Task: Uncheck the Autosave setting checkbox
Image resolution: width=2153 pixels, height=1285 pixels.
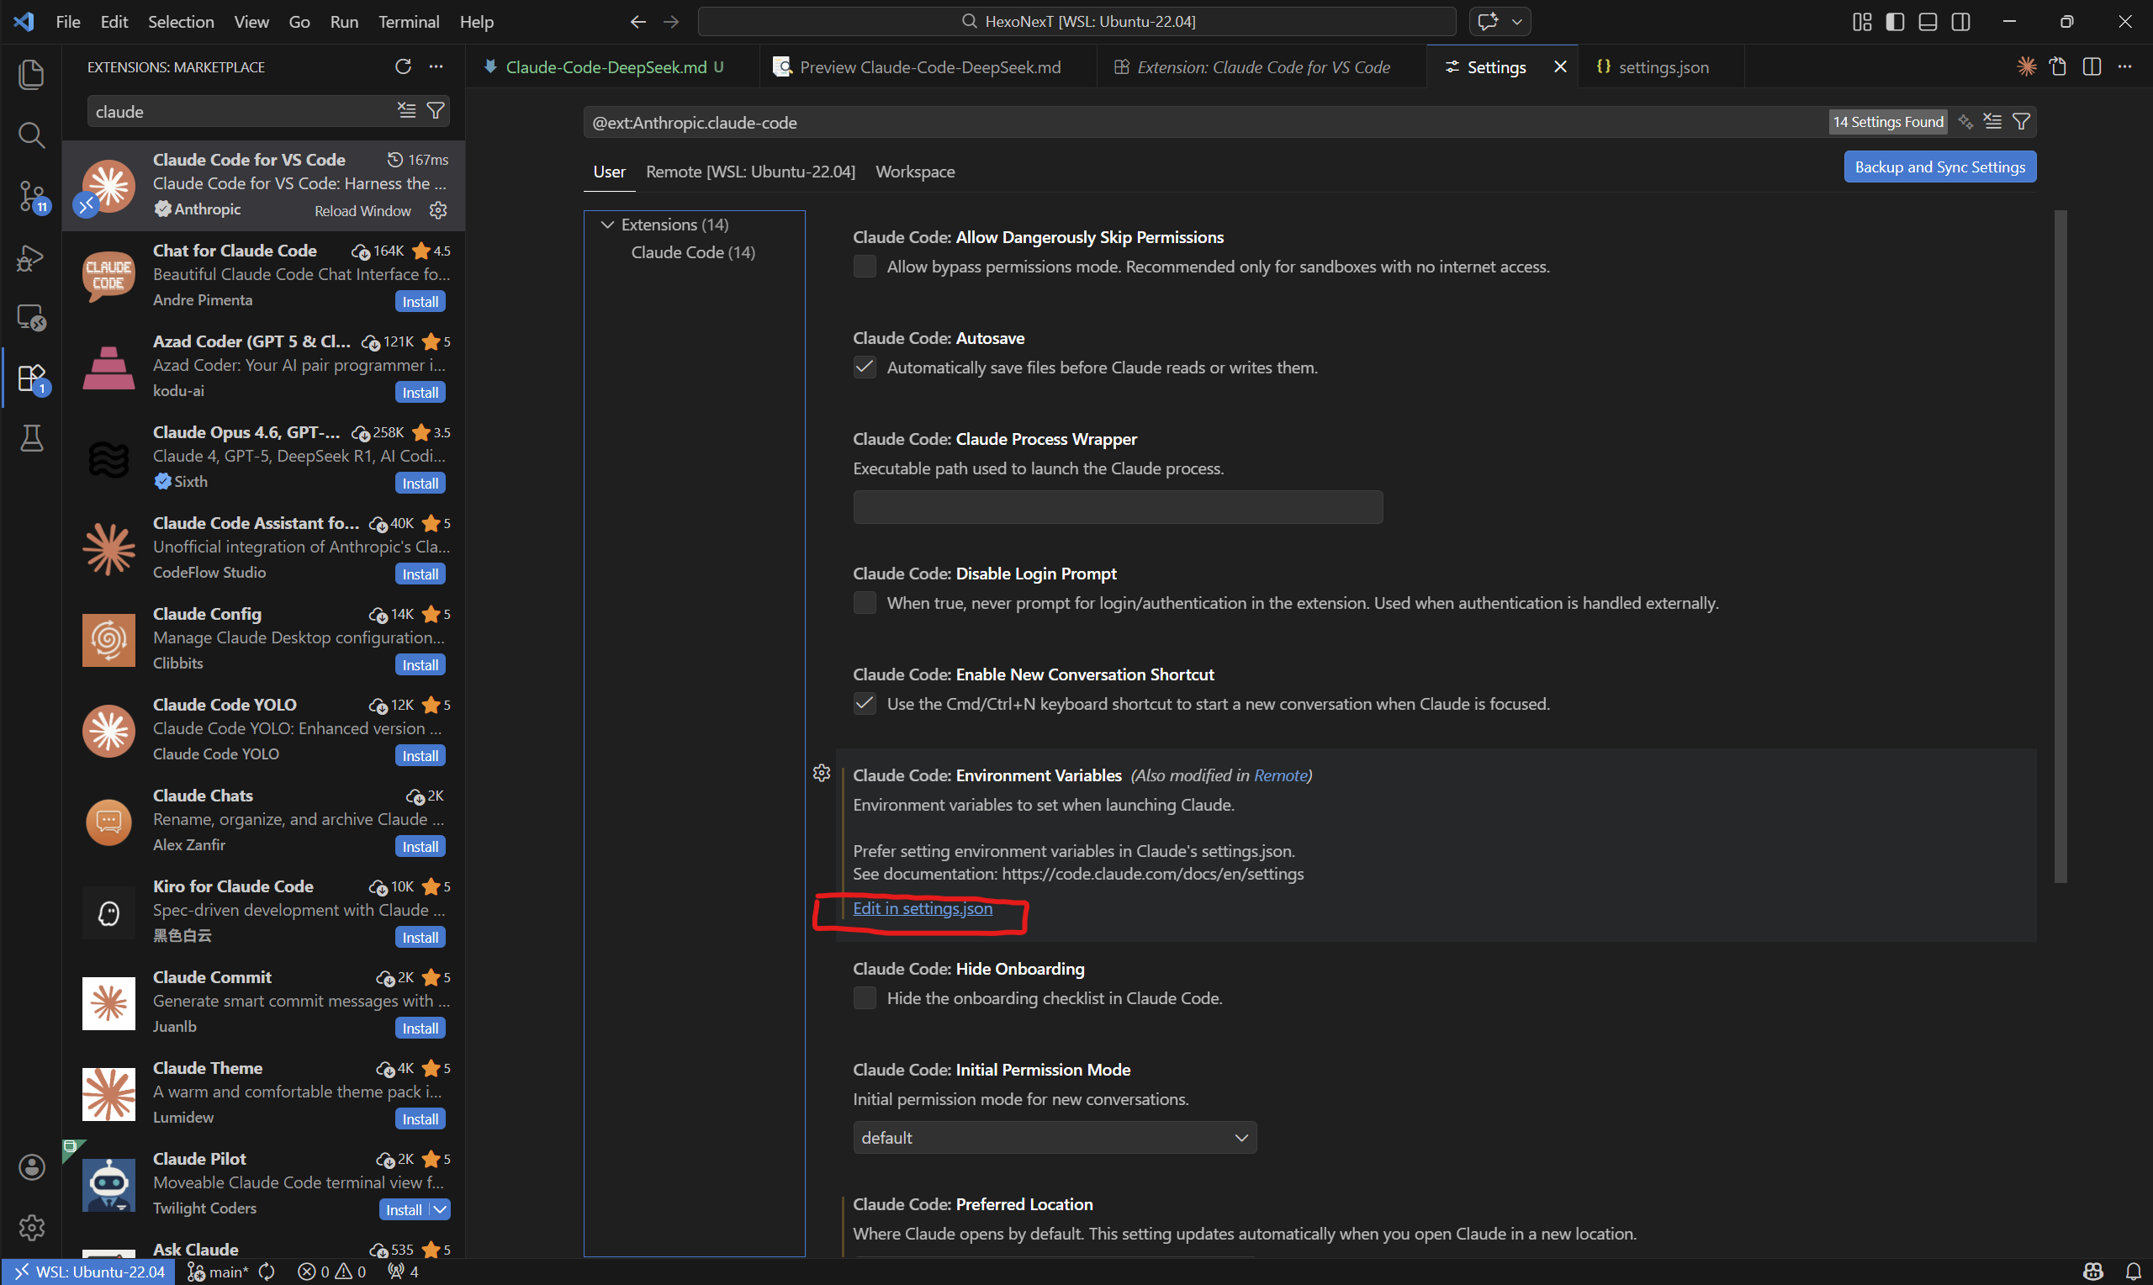Action: pos(864,368)
